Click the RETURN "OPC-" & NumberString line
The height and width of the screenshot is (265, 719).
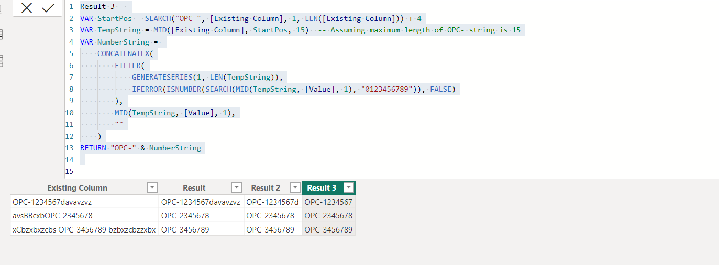pos(140,148)
